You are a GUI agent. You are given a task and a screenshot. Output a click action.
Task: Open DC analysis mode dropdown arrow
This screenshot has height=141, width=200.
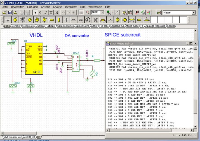(113, 12)
